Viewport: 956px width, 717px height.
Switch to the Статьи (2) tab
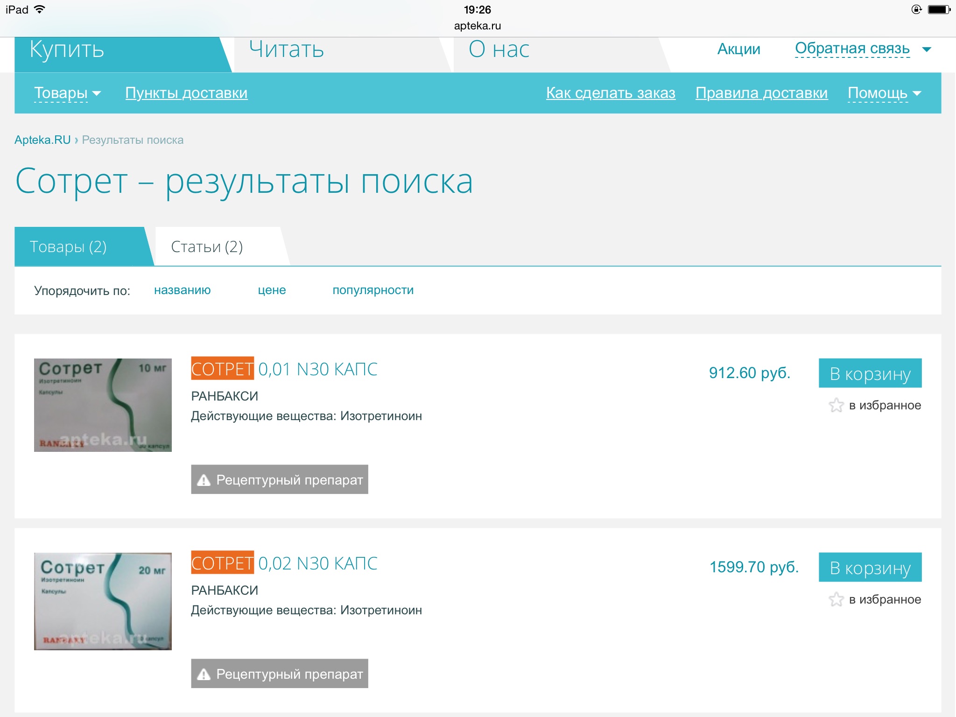pyautogui.click(x=207, y=246)
